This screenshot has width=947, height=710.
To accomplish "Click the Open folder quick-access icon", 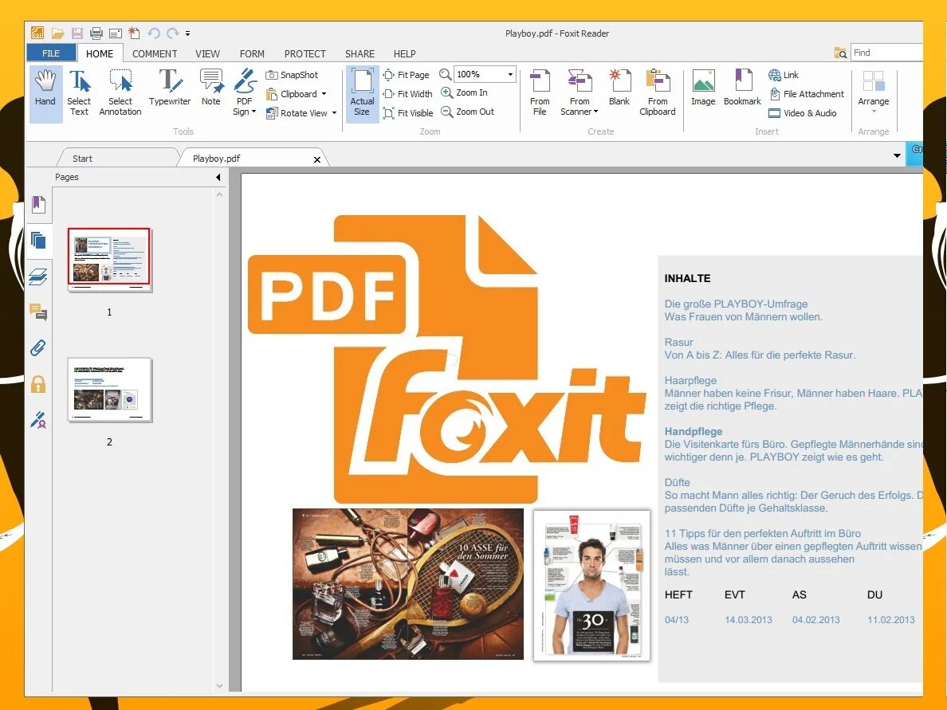I will (x=58, y=33).
